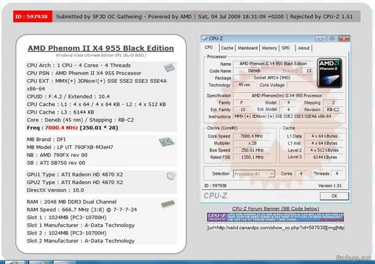This screenshot has height=264, width=375.
Task: Click the CPU-Z title bar icon
Action: tap(204, 38)
